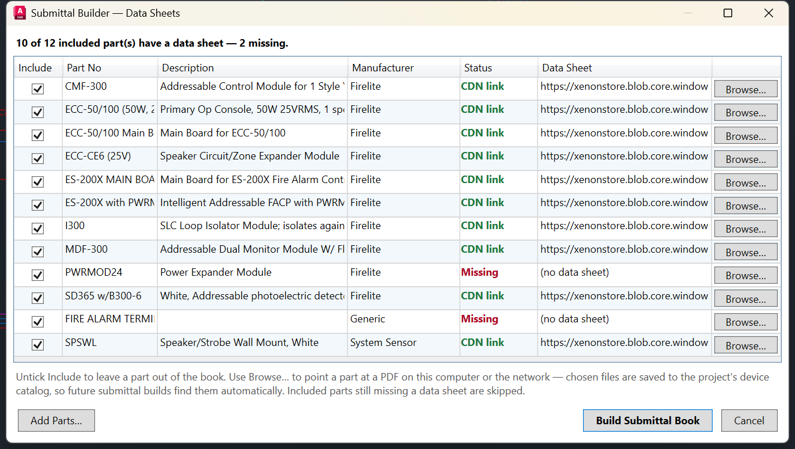The image size is (795, 449).
Task: Untick Include for SD365 w/B300-6
Action: coord(37,299)
